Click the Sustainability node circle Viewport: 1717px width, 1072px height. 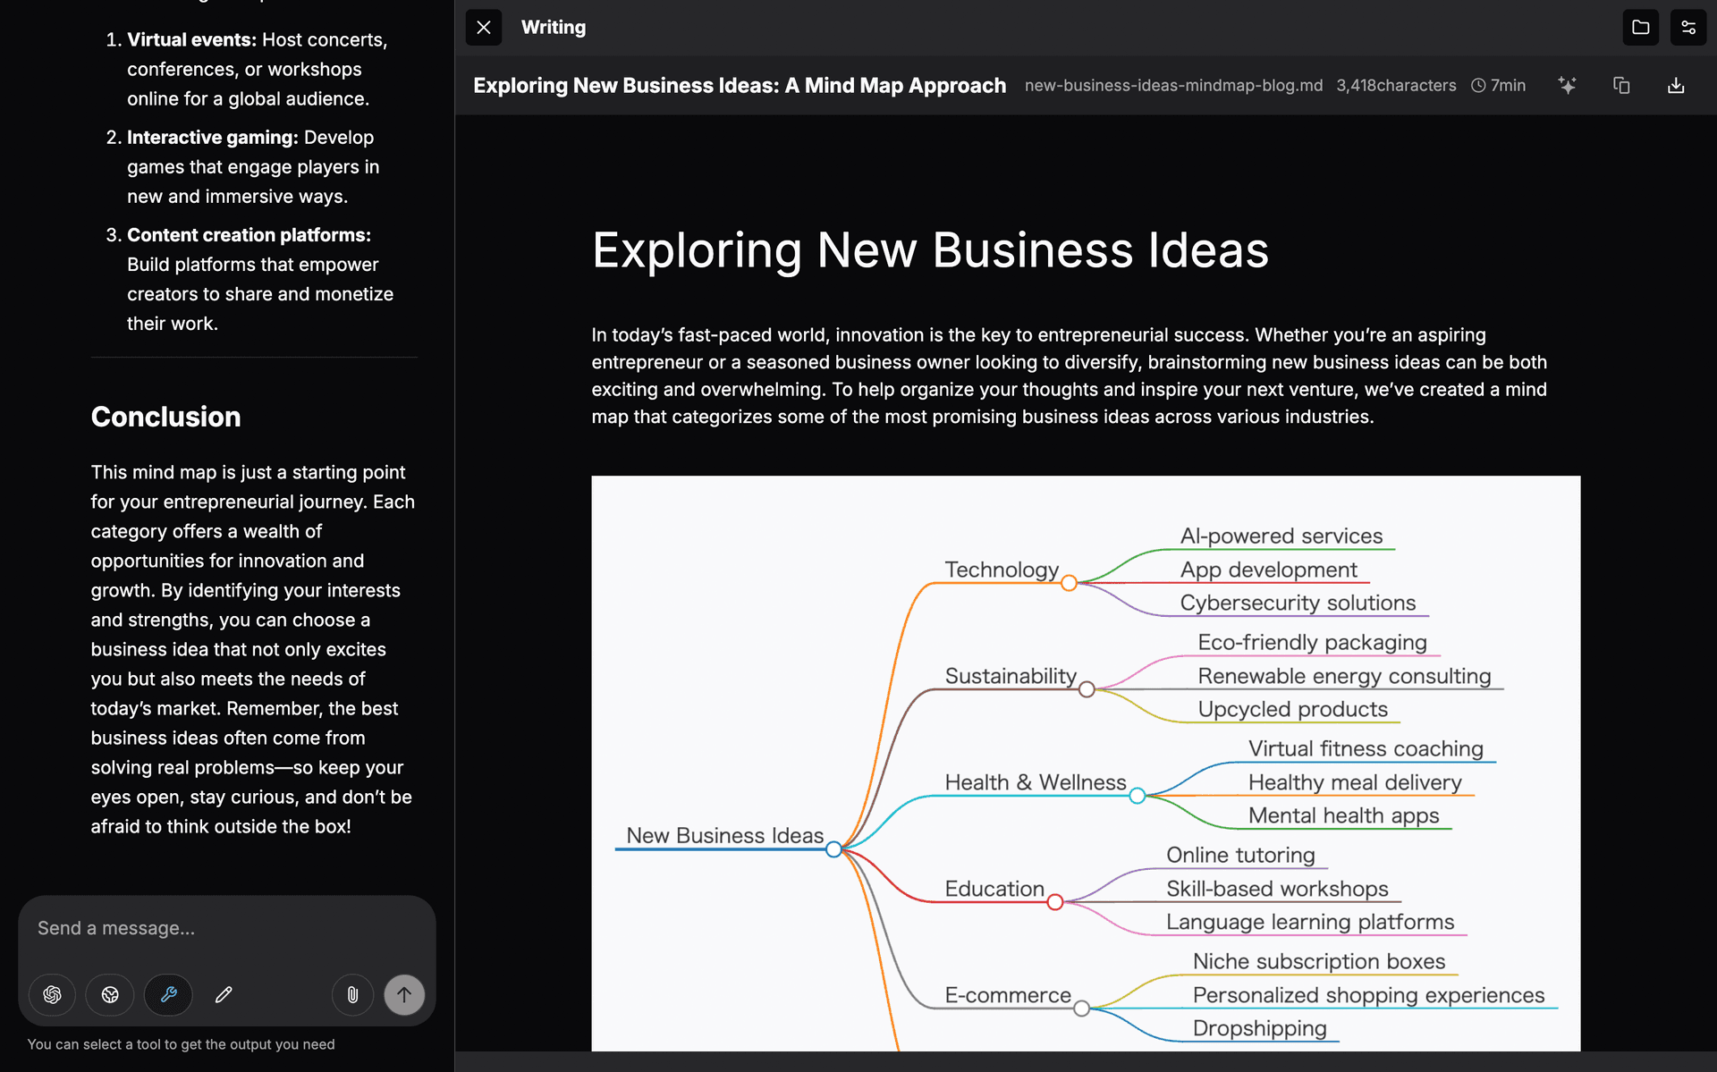(1087, 689)
